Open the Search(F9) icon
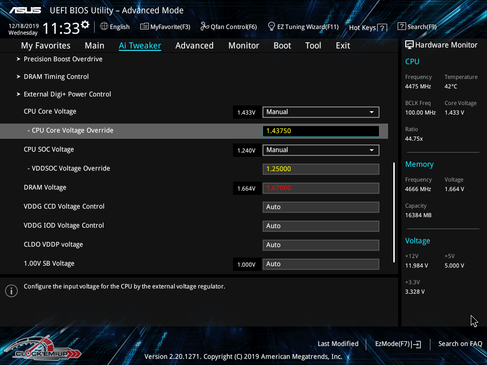 402,27
